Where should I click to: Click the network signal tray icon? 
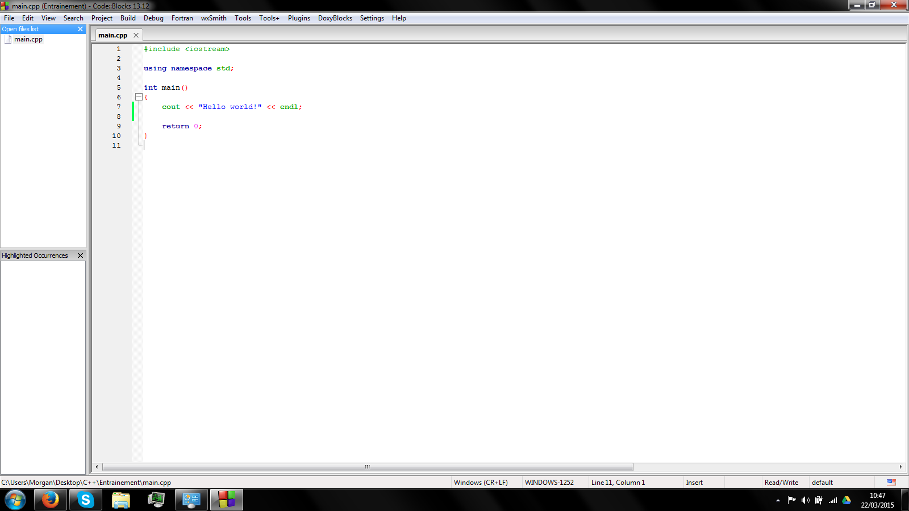tap(833, 500)
